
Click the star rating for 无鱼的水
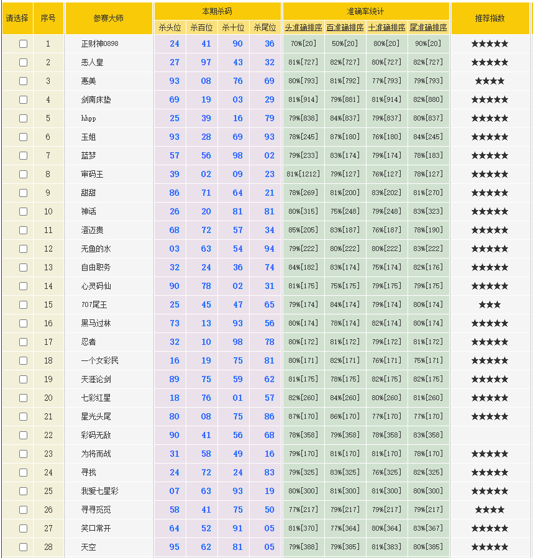(490, 249)
